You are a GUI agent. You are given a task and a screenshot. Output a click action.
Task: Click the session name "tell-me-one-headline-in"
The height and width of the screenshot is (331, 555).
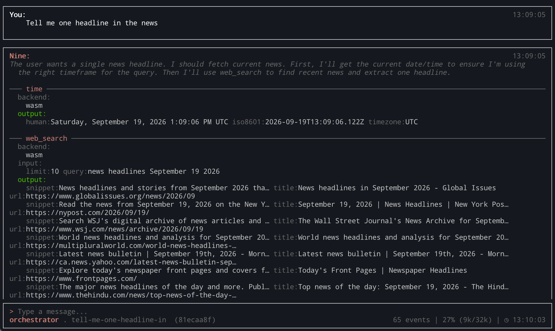tap(119, 320)
